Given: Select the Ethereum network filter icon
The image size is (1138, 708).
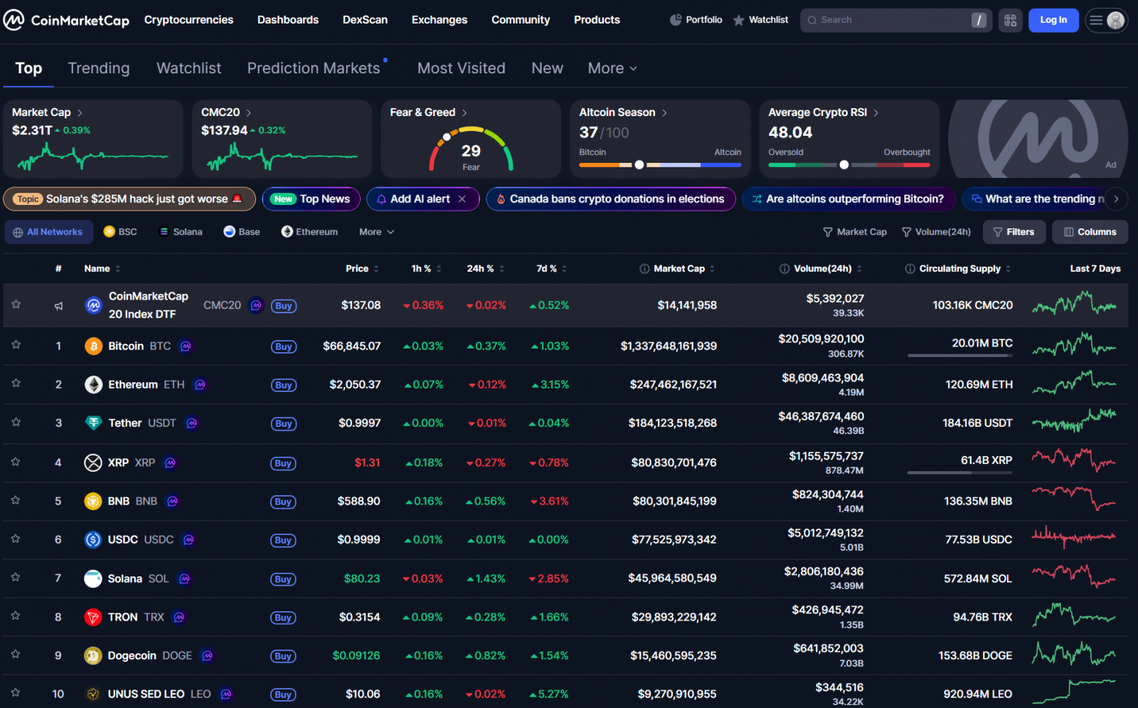Looking at the screenshot, I should click(287, 231).
